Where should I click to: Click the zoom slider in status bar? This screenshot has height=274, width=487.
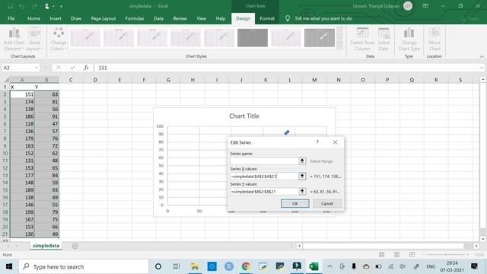click(x=445, y=255)
